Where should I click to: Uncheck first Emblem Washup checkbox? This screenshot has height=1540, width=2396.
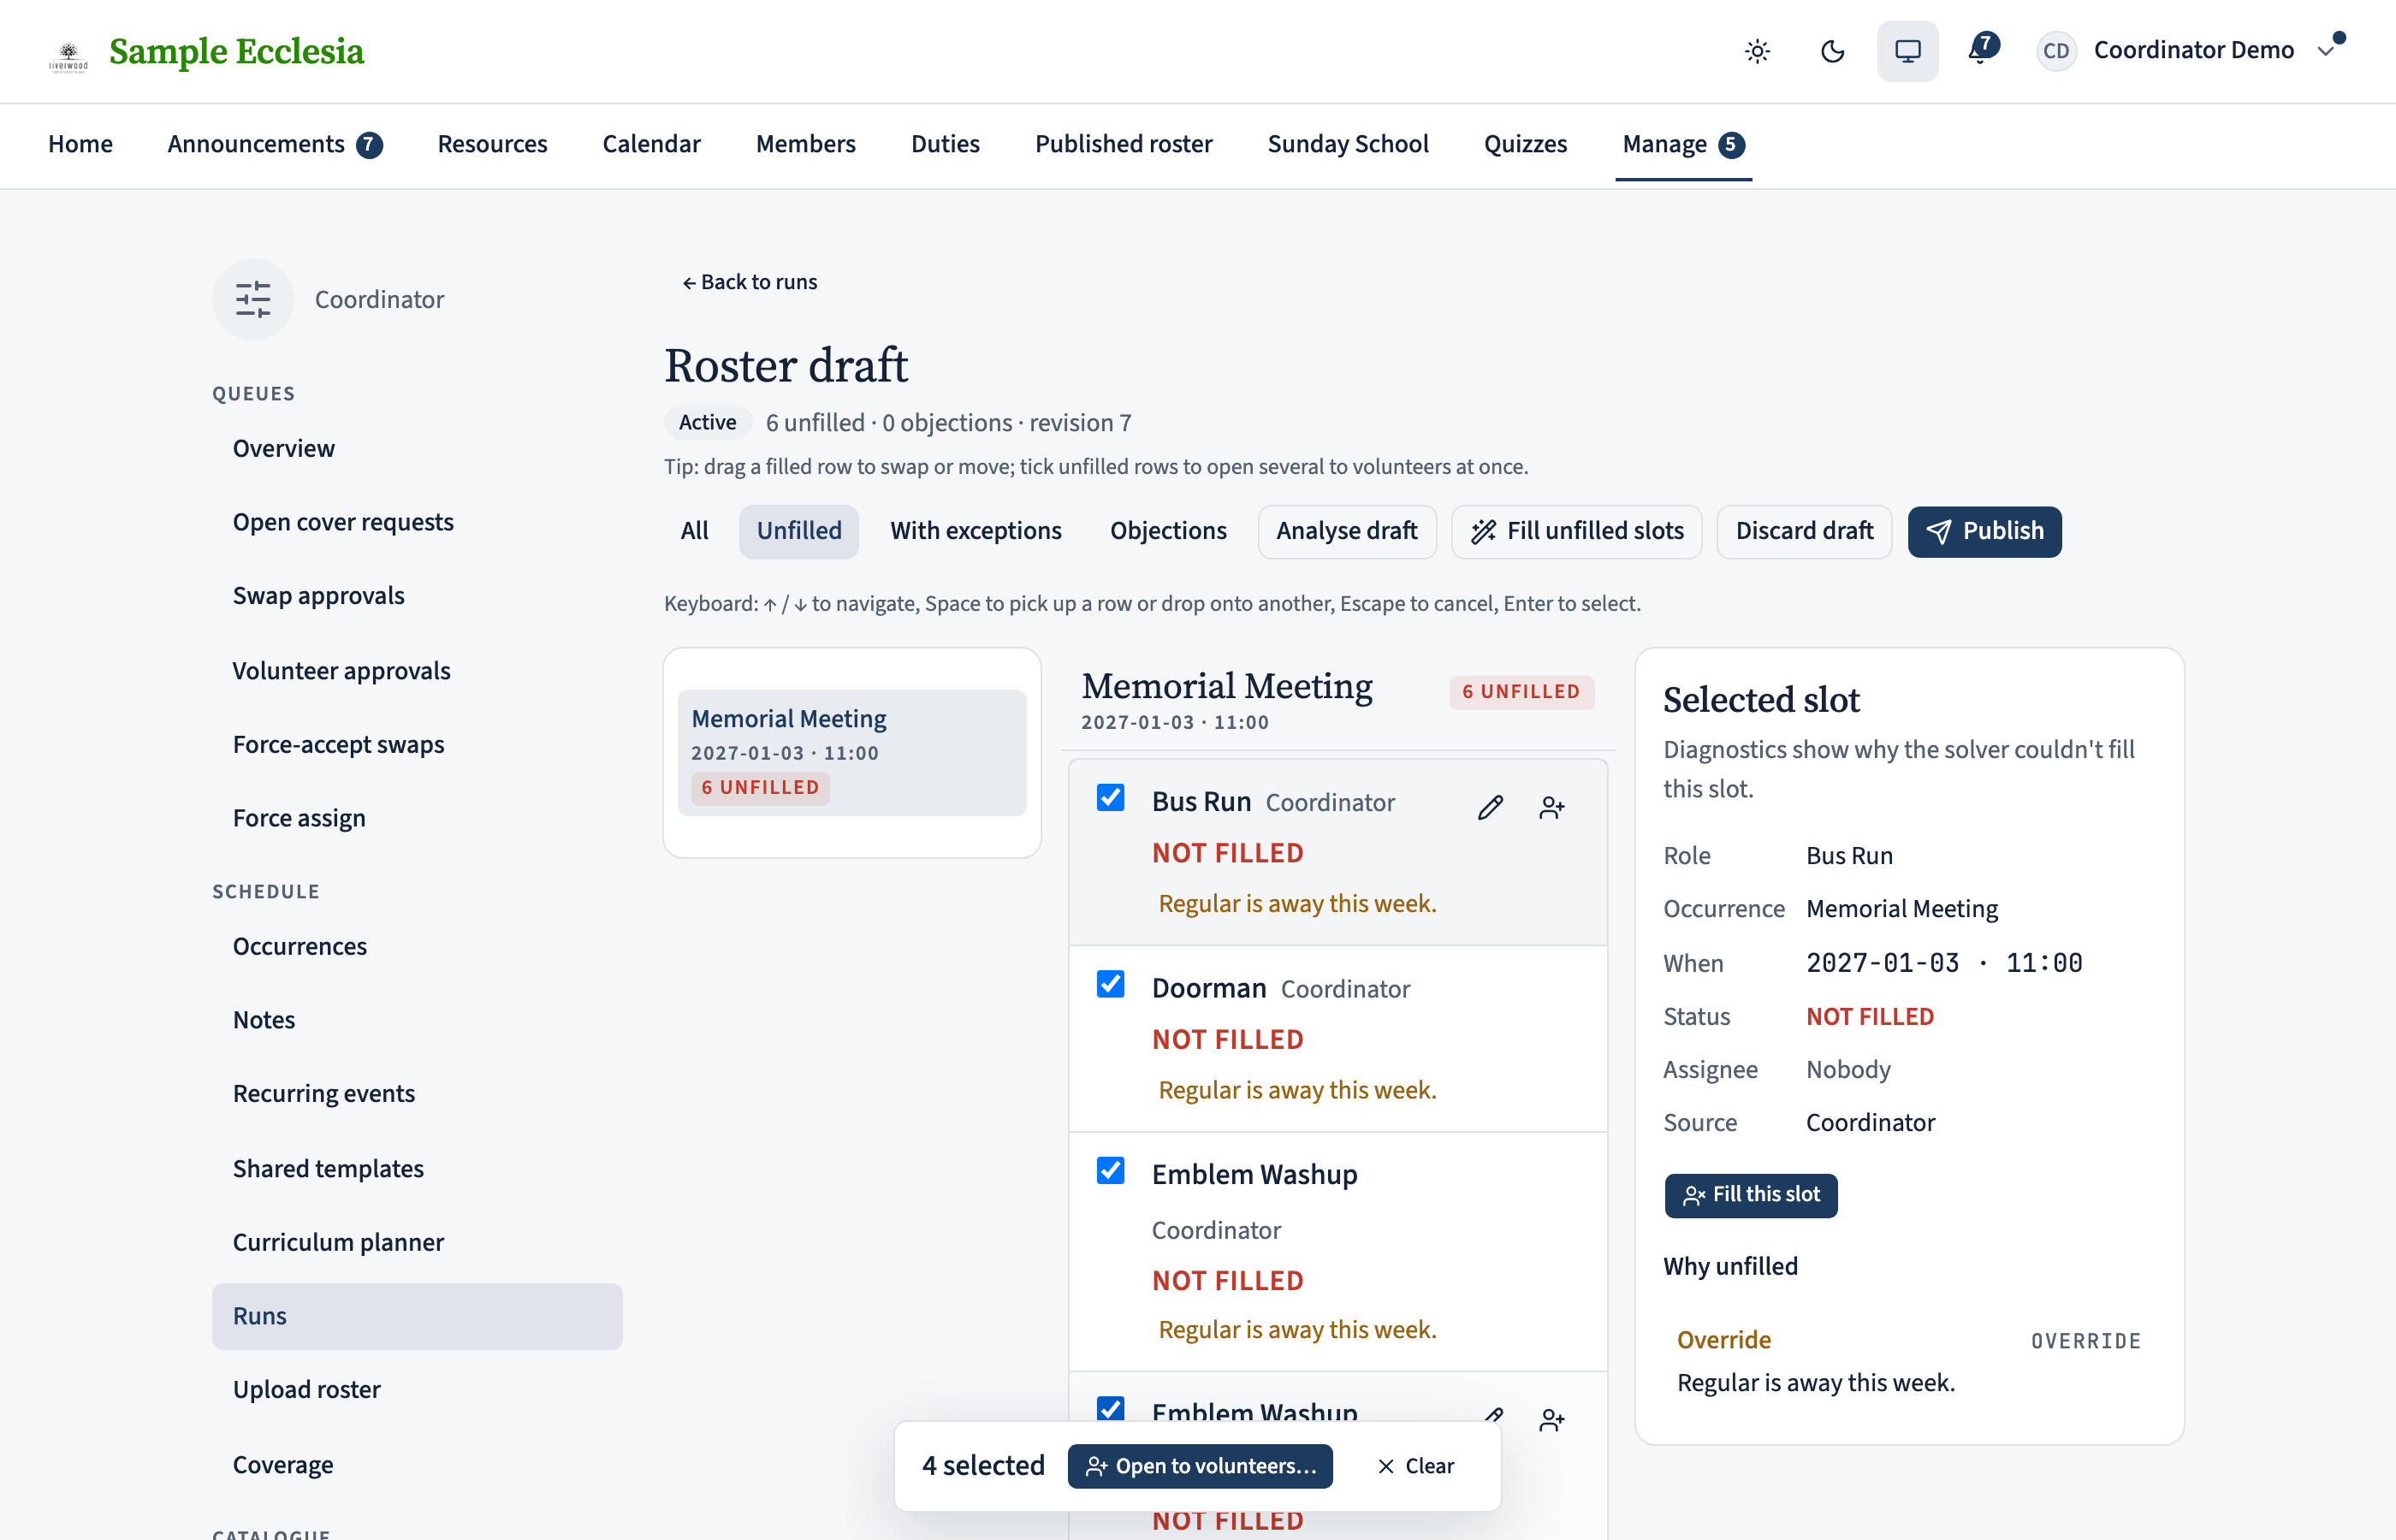point(1111,1170)
